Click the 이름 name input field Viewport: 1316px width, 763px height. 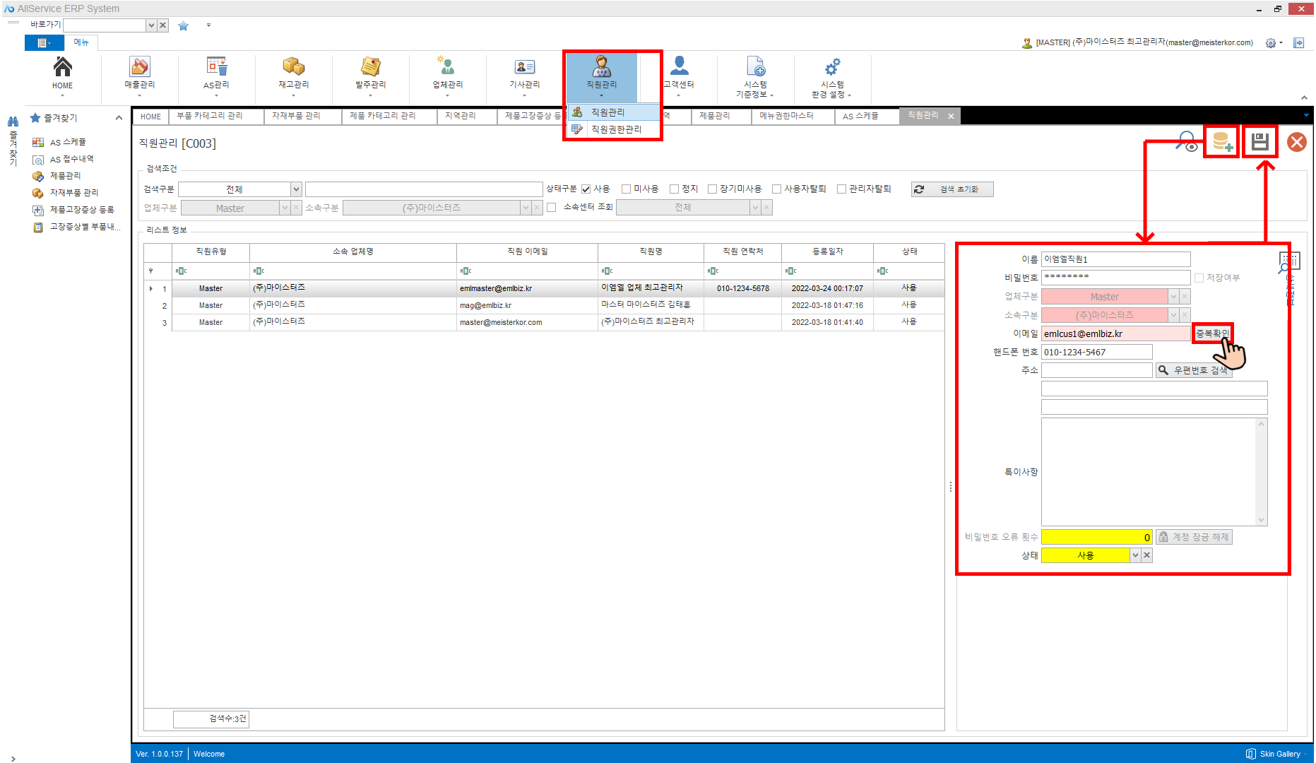[x=1115, y=259]
